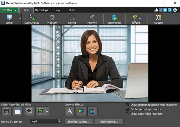Click the fullscreen recording window icon

pos(29,111)
